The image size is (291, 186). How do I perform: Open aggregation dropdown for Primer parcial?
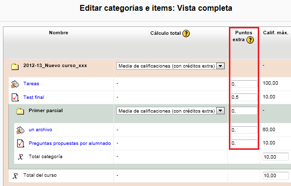point(171,111)
